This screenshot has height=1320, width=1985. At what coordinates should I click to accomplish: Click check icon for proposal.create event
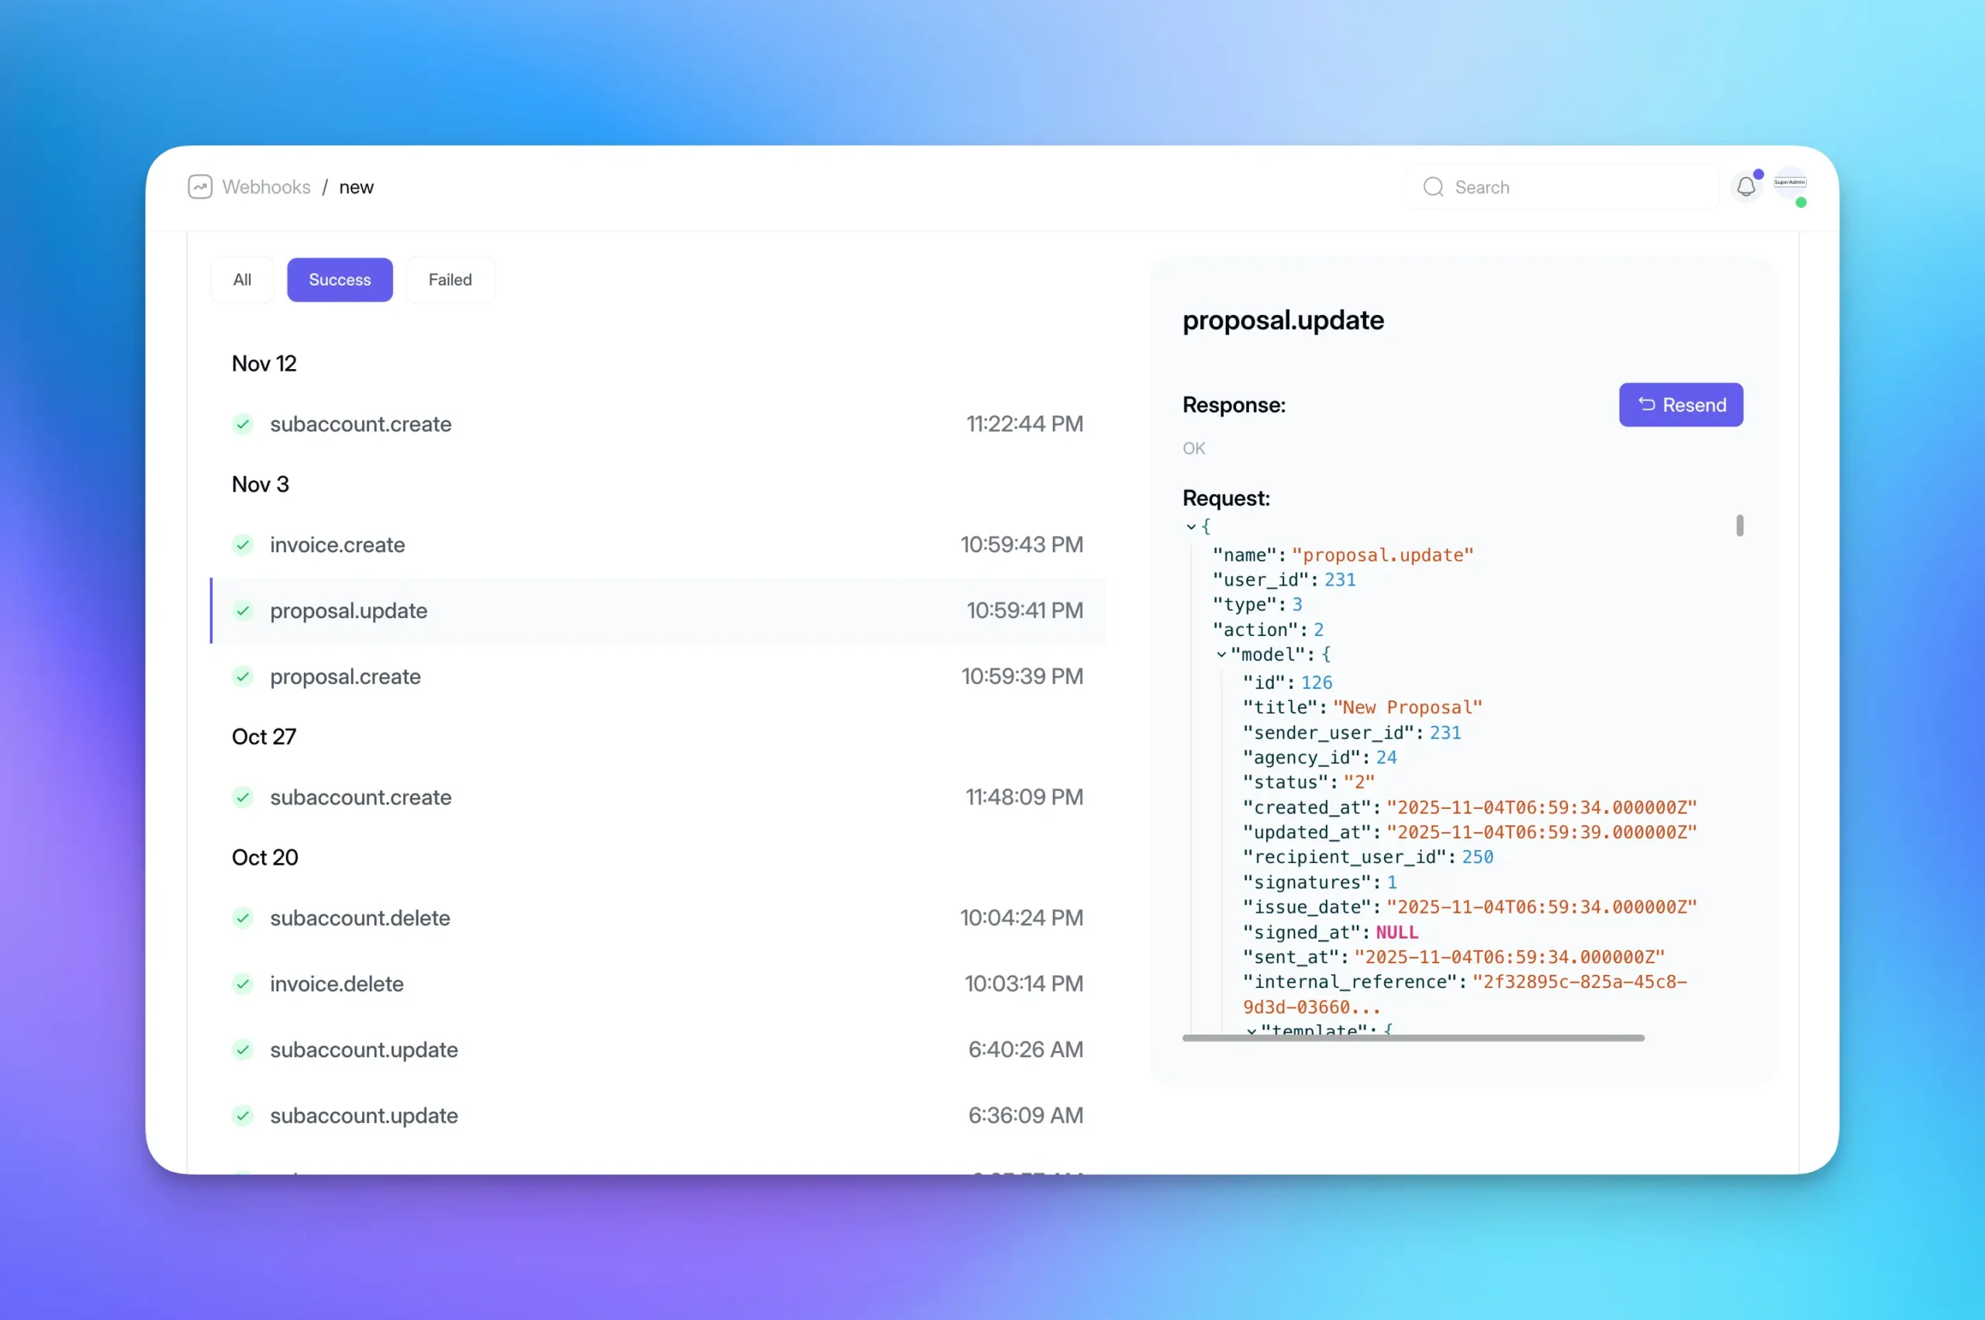[243, 676]
